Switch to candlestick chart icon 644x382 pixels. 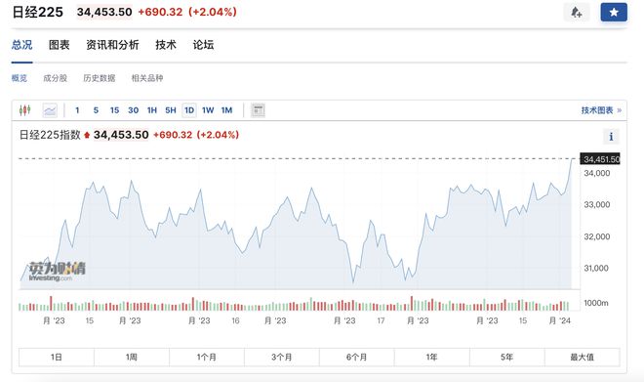25,110
